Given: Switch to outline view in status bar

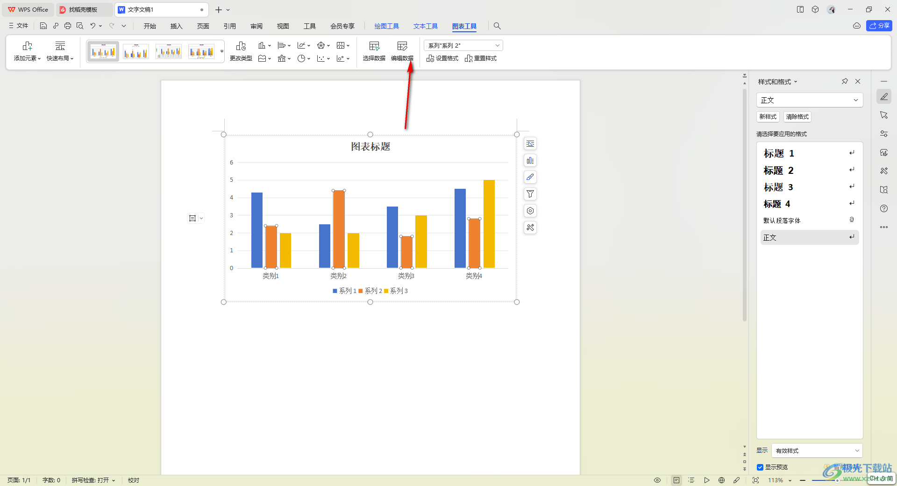Looking at the screenshot, I should [691, 480].
